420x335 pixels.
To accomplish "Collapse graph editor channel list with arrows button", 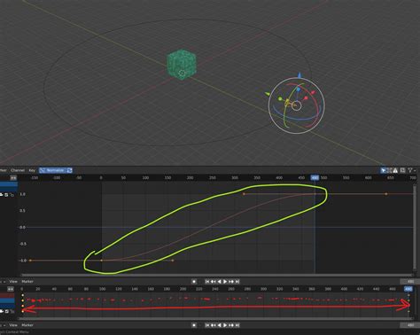I will [x=13, y=178].
